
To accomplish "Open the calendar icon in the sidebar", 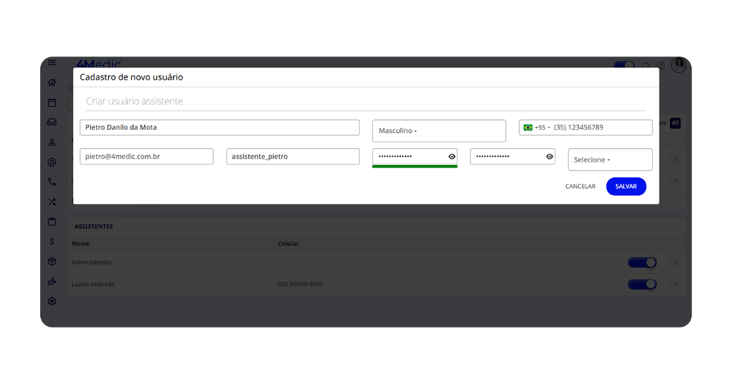I will [51, 103].
